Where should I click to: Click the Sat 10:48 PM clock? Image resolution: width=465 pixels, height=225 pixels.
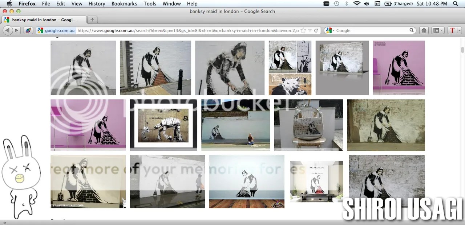click(x=432, y=4)
